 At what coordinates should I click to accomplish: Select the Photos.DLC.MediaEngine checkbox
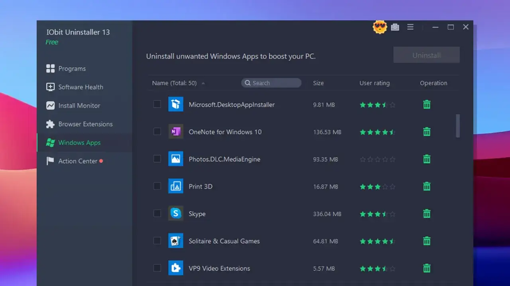click(x=157, y=158)
